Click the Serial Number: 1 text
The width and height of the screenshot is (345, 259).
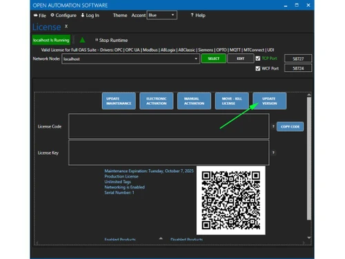coord(119,193)
